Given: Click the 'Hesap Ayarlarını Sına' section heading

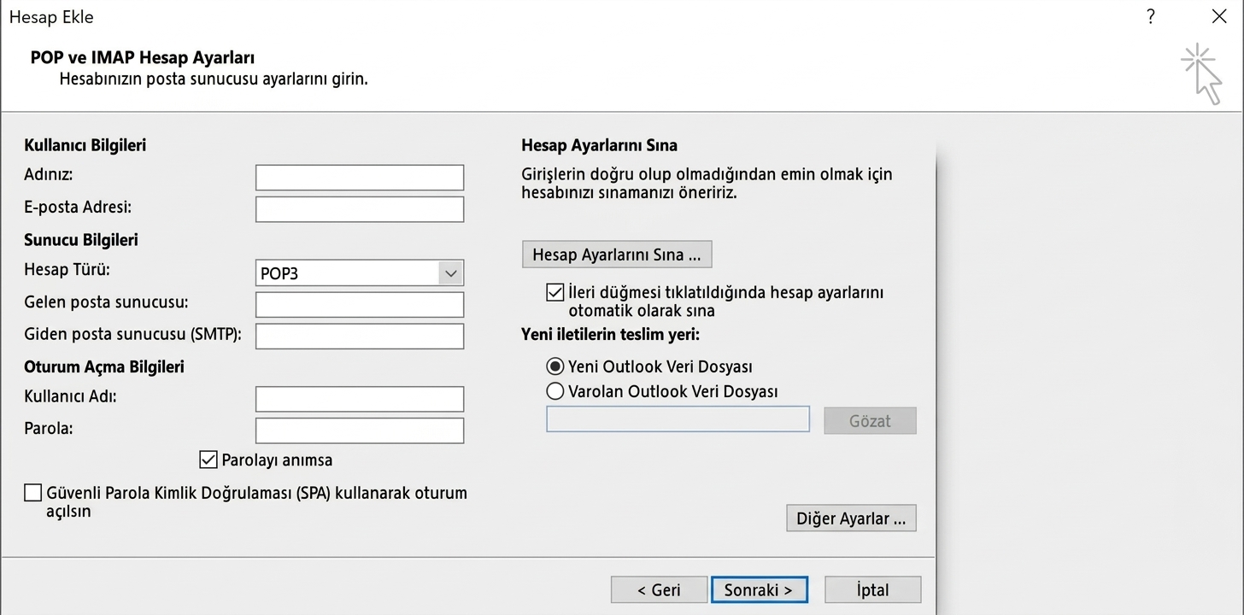Looking at the screenshot, I should (x=599, y=146).
